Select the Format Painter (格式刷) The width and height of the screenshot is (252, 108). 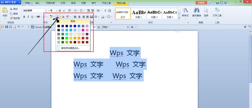pos(15,18)
